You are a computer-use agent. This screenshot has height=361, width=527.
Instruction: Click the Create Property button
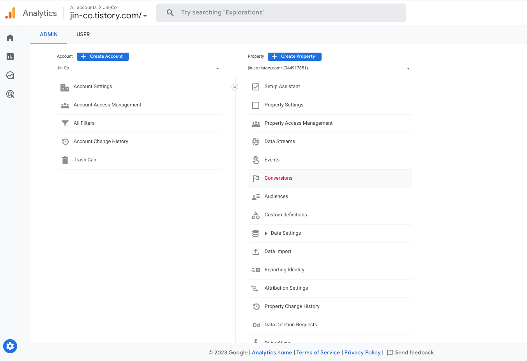click(295, 57)
